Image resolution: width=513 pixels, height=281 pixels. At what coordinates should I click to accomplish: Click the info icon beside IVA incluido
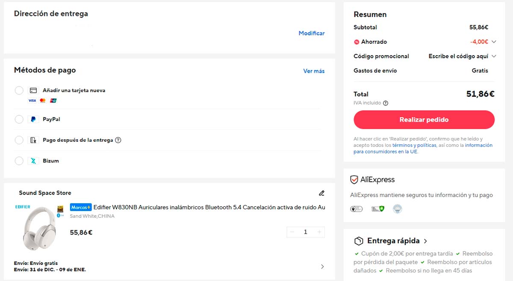(386, 103)
